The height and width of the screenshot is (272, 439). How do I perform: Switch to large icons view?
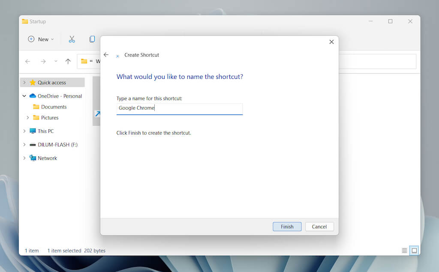[x=414, y=251]
